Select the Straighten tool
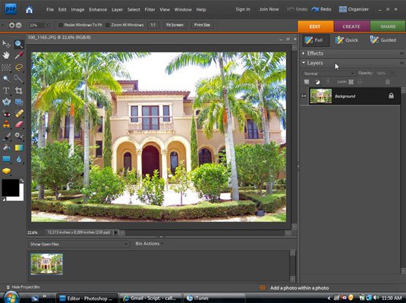 pos(19,102)
